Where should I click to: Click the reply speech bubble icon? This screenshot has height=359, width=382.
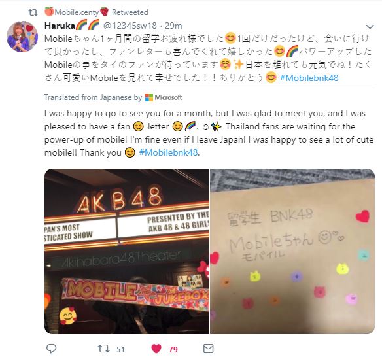coord(51,349)
